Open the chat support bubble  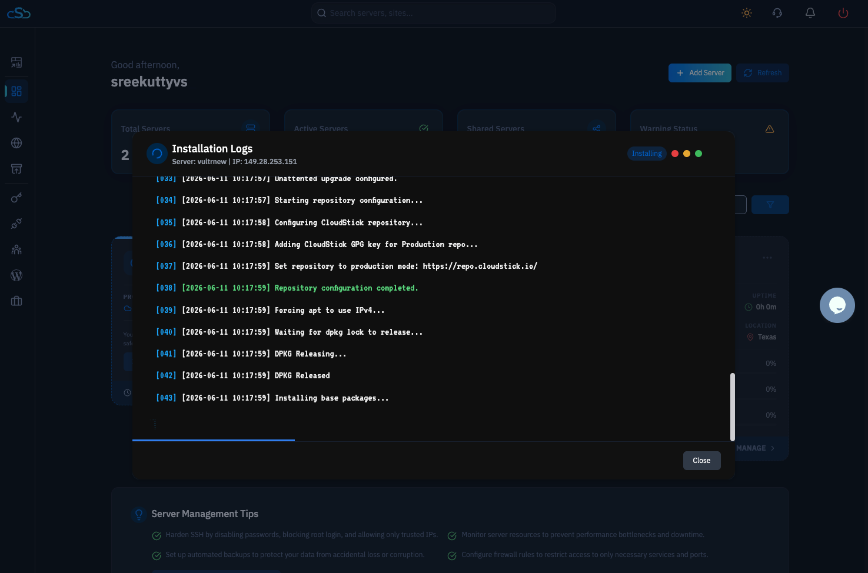tap(837, 305)
